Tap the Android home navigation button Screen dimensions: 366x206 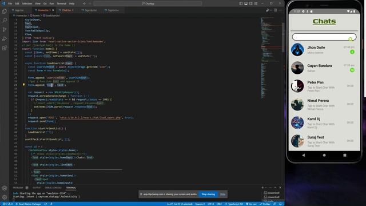click(324, 155)
